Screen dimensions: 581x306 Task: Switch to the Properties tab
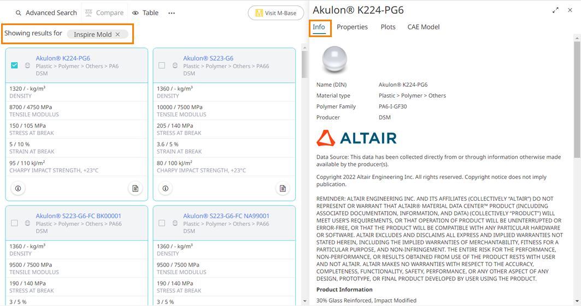[352, 27]
